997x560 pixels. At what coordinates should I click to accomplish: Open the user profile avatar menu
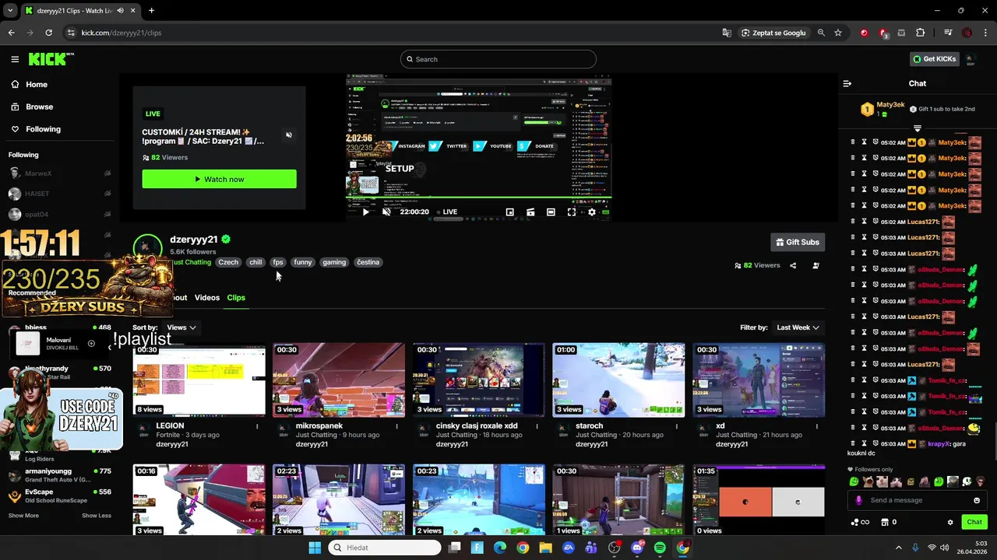coord(971,59)
